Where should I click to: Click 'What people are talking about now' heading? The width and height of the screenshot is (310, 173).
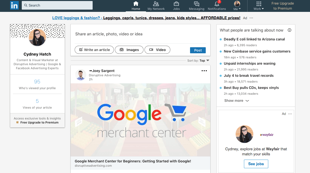252,30
